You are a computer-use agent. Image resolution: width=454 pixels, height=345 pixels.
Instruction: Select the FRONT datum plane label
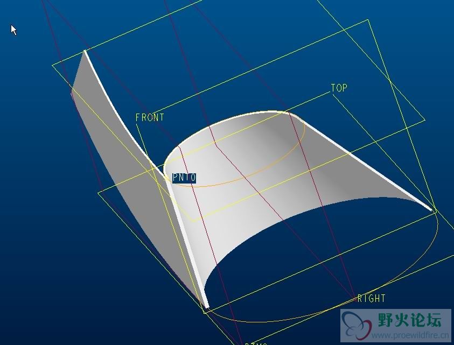(x=150, y=117)
